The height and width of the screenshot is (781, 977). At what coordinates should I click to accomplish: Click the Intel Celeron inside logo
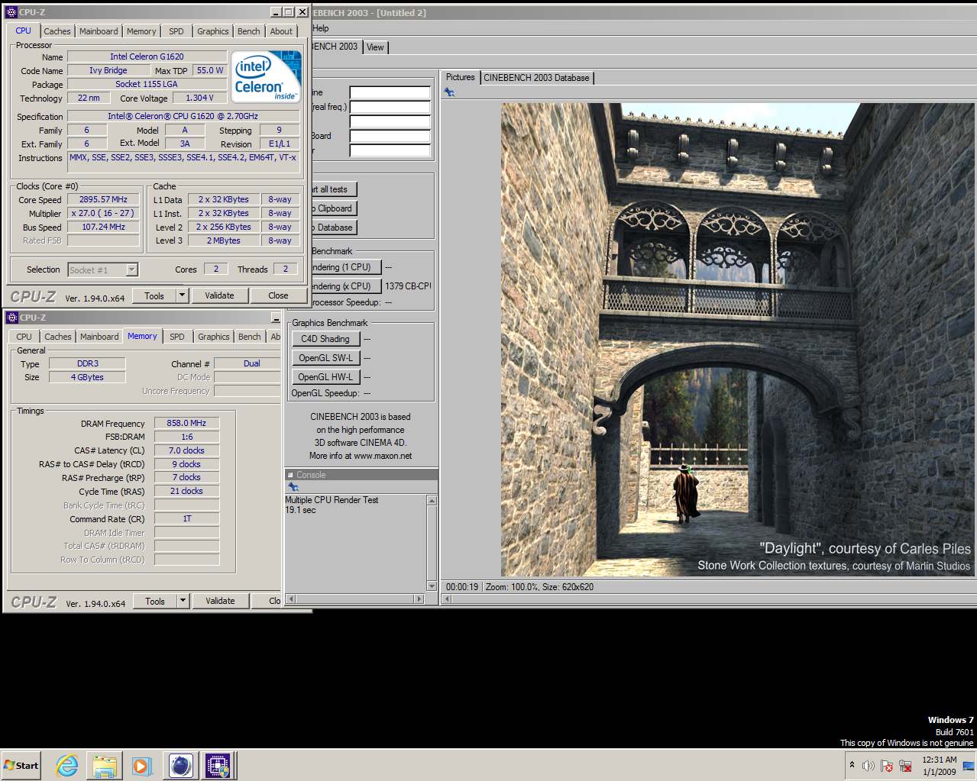click(266, 76)
